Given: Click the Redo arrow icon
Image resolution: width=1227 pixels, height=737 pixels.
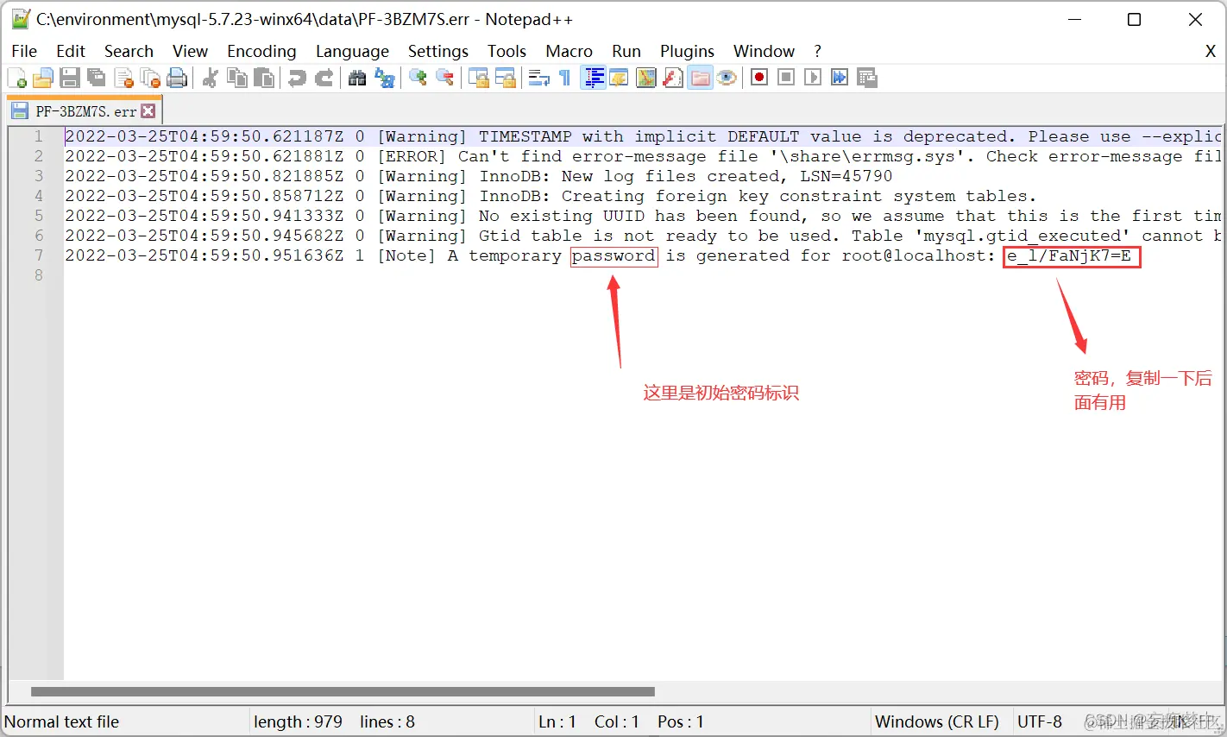Looking at the screenshot, I should (x=324, y=79).
